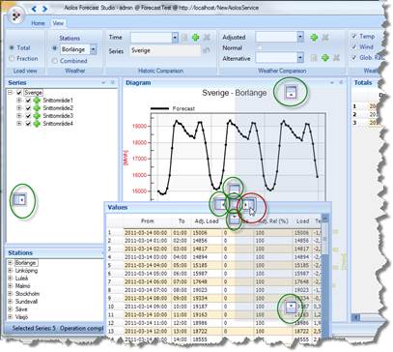The image size is (393, 352).
Task: Click the green plus next to Time dropdown
Action: [195, 38]
